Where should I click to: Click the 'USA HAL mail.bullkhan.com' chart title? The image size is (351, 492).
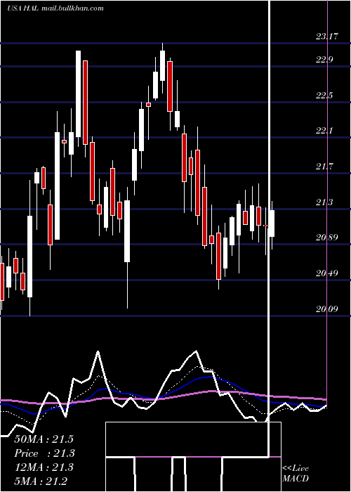(x=55, y=8)
